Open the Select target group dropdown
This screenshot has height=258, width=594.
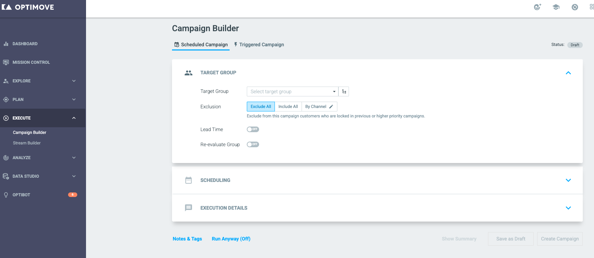tap(292, 91)
